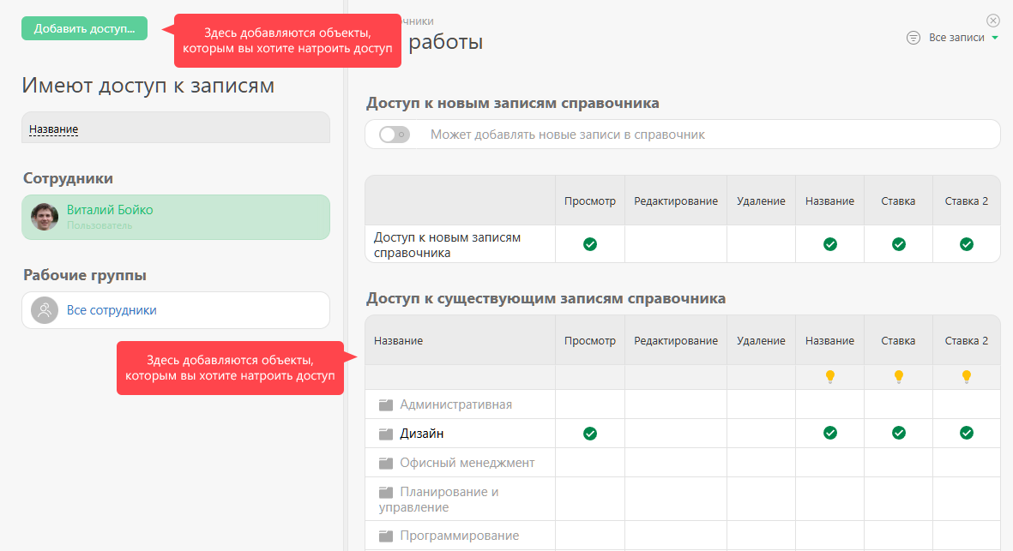Click the Добавить доступ... button

click(85, 28)
